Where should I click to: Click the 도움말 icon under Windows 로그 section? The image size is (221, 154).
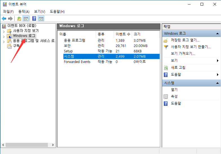(166, 75)
